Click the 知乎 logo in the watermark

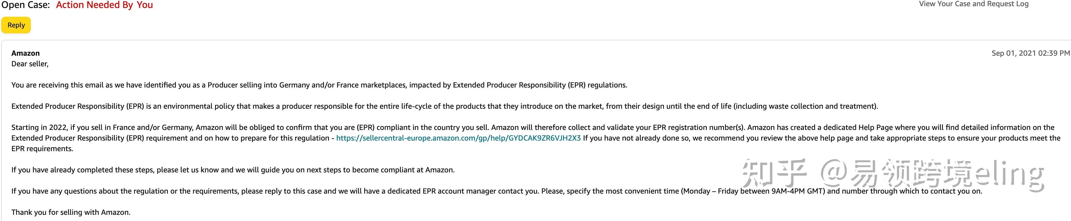[x=774, y=173]
